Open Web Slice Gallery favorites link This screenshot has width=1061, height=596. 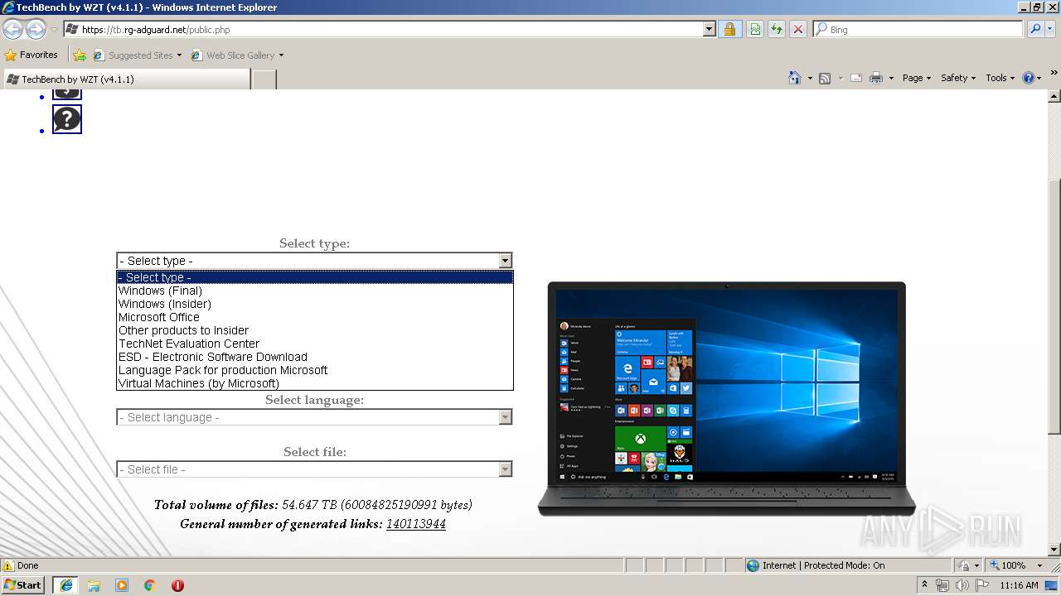pyautogui.click(x=237, y=55)
